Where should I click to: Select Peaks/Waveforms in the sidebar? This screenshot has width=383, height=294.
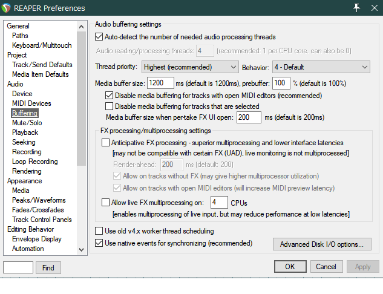point(38,200)
